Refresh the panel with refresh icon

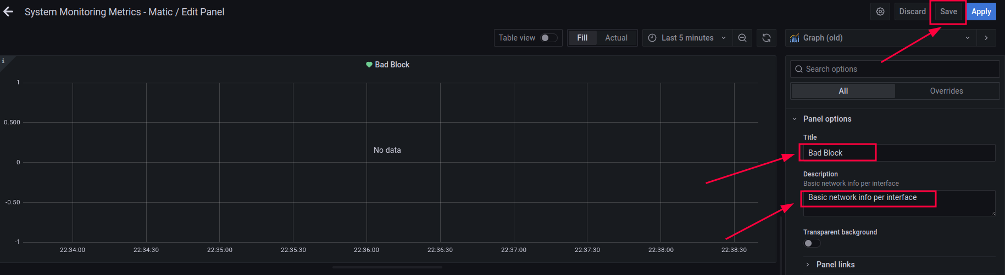(x=767, y=38)
